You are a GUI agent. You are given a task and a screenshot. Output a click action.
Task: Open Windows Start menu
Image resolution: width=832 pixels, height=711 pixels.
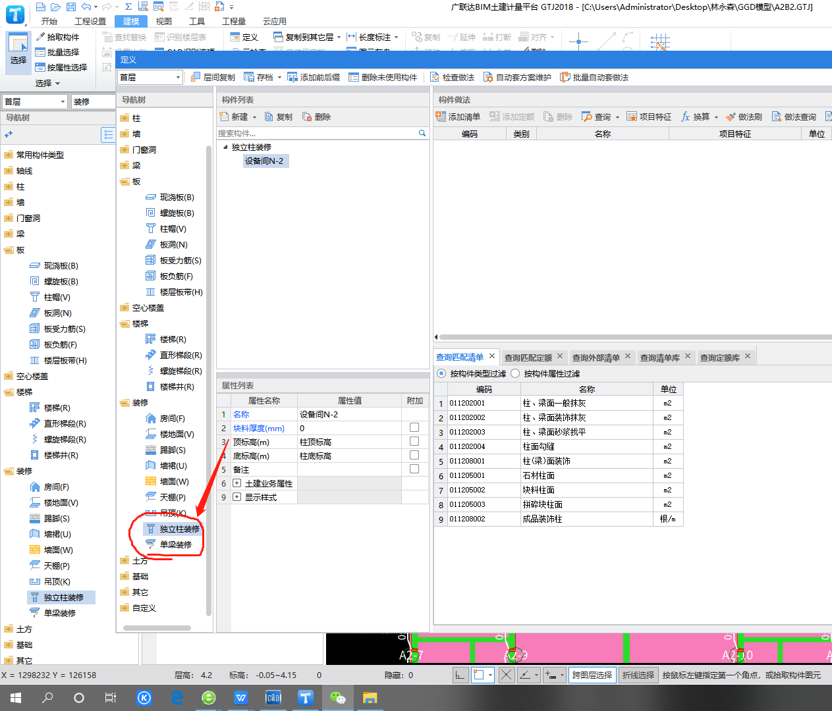[16, 698]
